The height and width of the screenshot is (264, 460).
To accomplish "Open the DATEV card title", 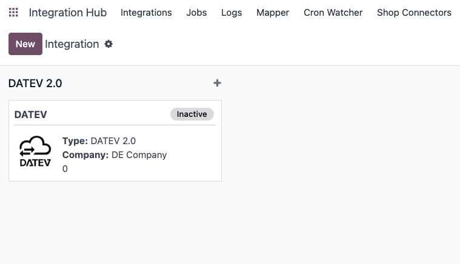I will point(30,114).
